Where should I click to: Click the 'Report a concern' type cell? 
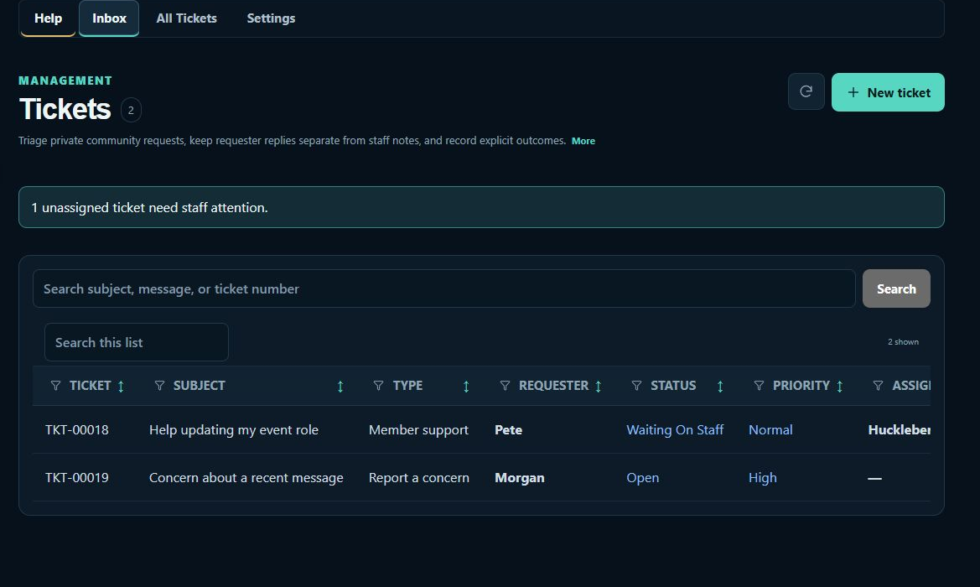click(419, 478)
